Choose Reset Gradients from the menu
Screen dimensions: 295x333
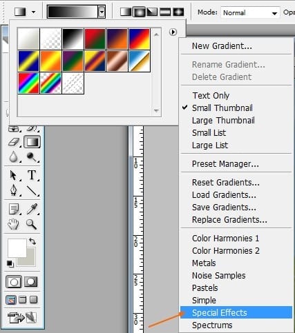pyautogui.click(x=226, y=183)
